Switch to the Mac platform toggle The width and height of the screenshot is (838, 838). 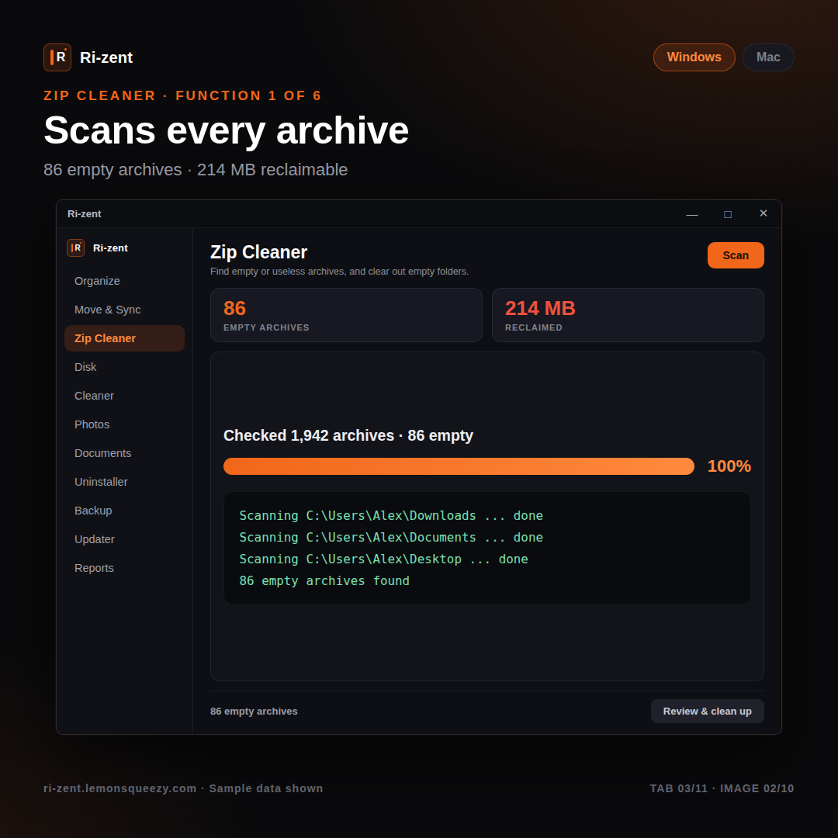[x=768, y=57]
